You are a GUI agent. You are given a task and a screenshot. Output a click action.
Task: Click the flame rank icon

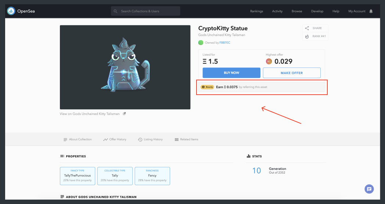[x=307, y=36]
